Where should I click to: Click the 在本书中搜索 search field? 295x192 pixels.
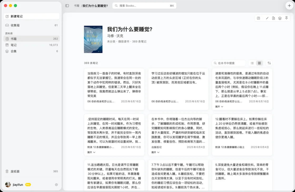pyautogui.click(x=229, y=63)
